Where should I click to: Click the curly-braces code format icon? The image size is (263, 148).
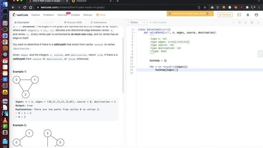point(239,23)
